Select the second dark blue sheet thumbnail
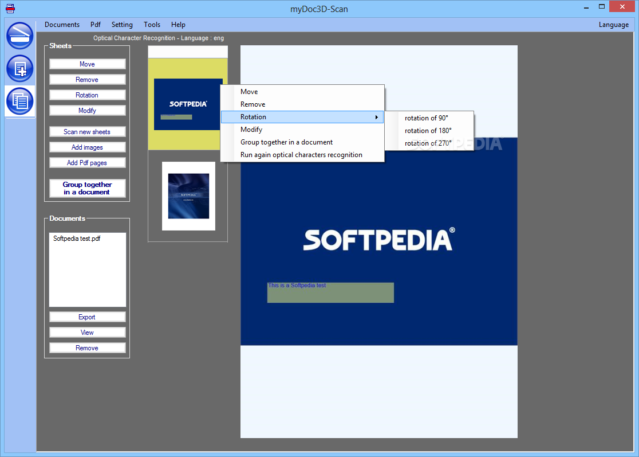The width and height of the screenshot is (639, 457). pyautogui.click(x=189, y=196)
